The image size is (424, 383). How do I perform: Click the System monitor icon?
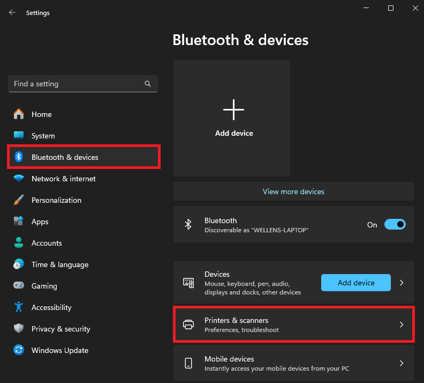coord(19,135)
